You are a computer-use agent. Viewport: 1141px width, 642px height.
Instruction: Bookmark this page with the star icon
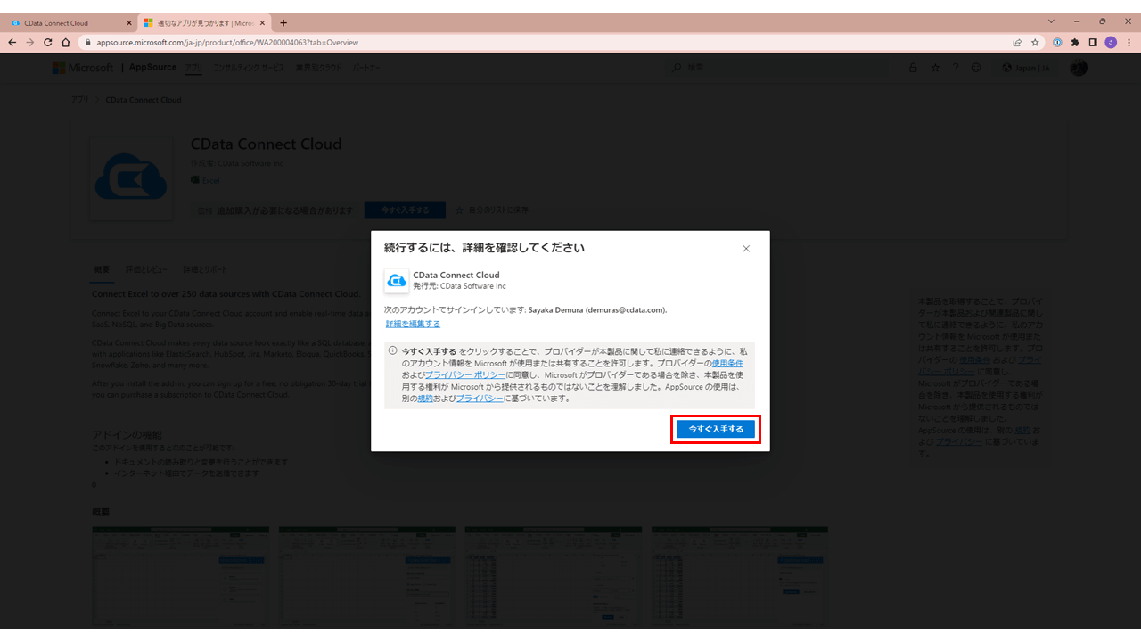[x=1035, y=42]
